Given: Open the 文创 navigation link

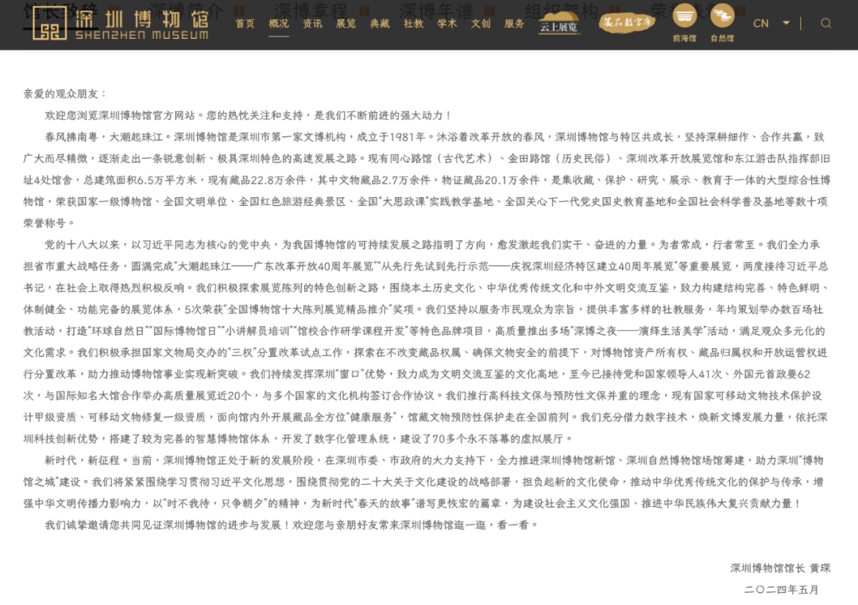Looking at the screenshot, I should pos(481,24).
